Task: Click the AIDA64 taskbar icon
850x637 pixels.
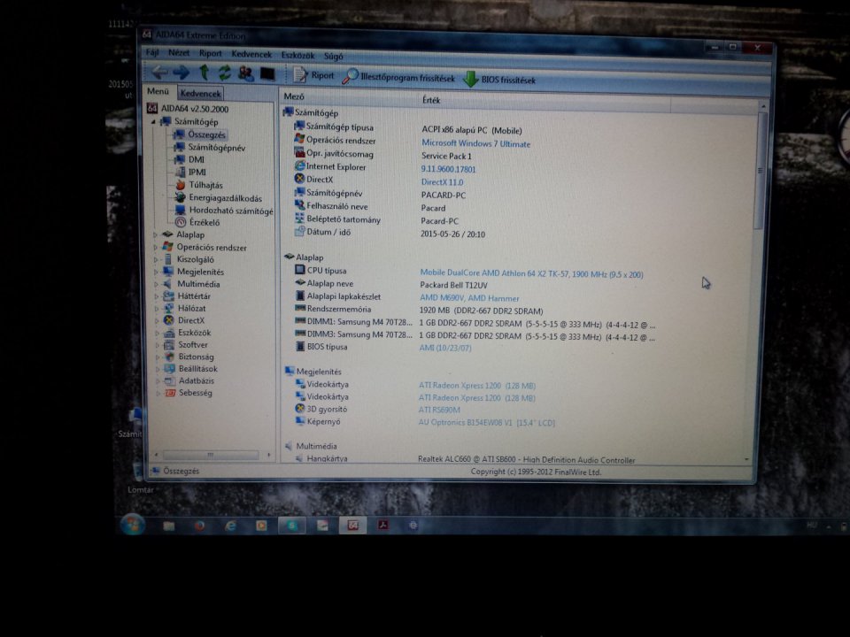Action: pyautogui.click(x=353, y=526)
